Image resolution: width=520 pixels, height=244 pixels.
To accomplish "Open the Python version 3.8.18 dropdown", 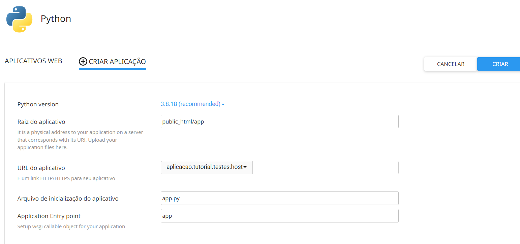I will (192, 104).
